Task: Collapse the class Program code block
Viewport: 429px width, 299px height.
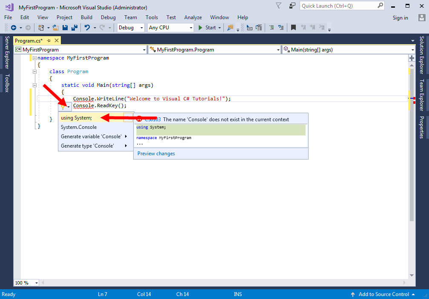Action: coord(35,71)
